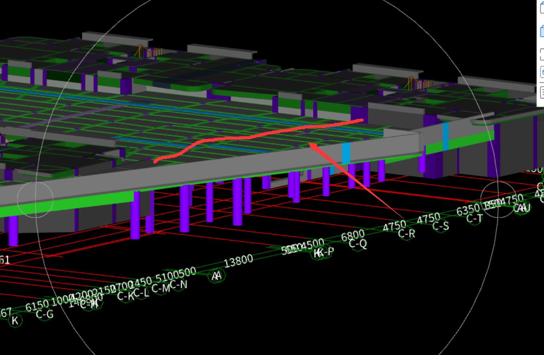Screen dimensions: 544x355
Task: Click the 6350 dimension text
Action: (x=468, y=209)
